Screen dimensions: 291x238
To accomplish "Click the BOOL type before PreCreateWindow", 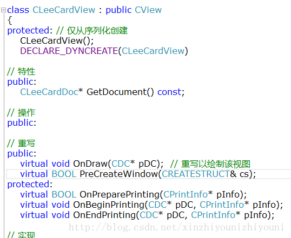I will coord(64,174).
